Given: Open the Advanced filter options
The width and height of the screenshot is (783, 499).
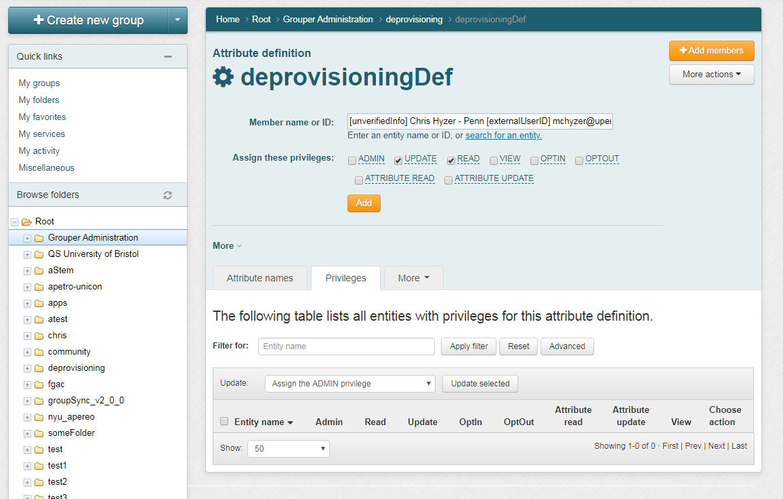Looking at the screenshot, I should tap(568, 346).
